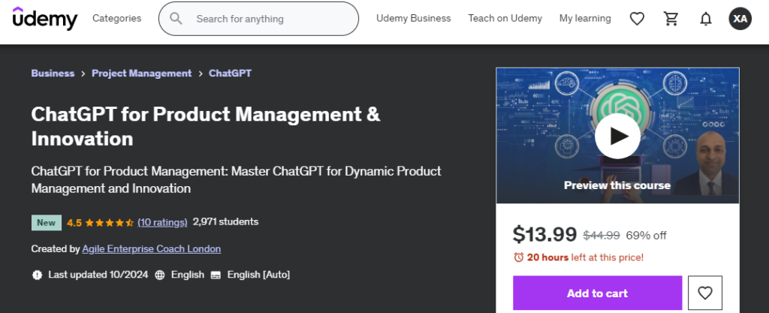This screenshot has height=313, width=769.
Task: Open Udemy Business link
Action: click(x=414, y=19)
